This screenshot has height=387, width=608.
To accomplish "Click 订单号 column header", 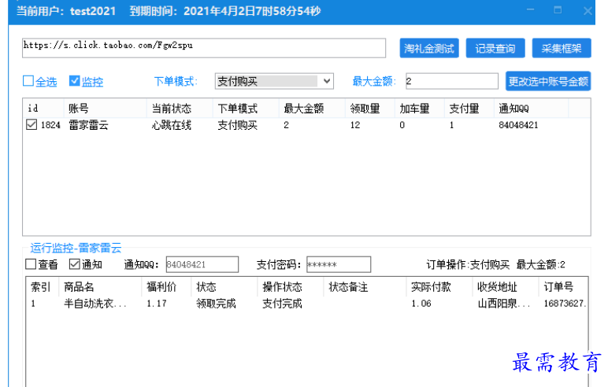I will [x=563, y=287].
